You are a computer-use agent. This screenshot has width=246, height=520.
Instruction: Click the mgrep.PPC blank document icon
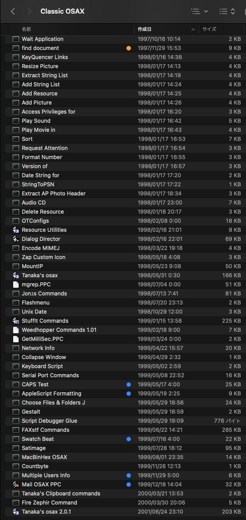pos(15,285)
